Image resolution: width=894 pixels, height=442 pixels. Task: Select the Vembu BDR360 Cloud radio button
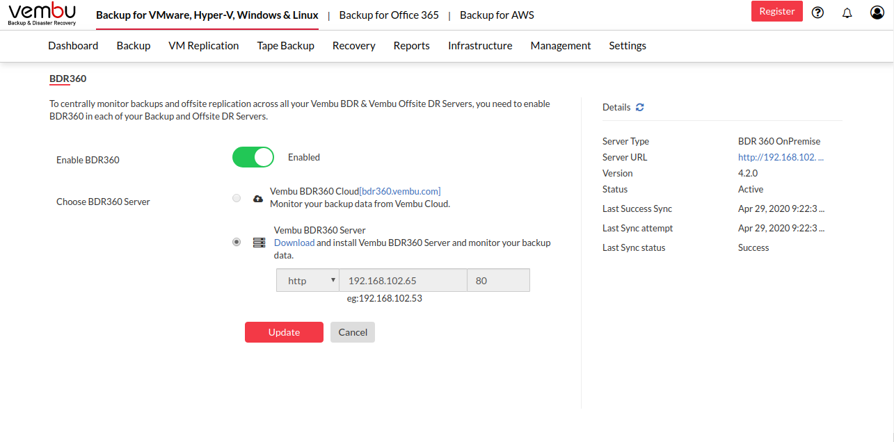[237, 198]
